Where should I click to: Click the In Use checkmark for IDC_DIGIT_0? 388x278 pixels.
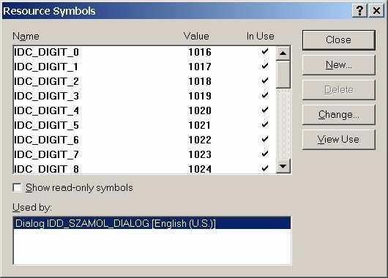click(x=265, y=51)
